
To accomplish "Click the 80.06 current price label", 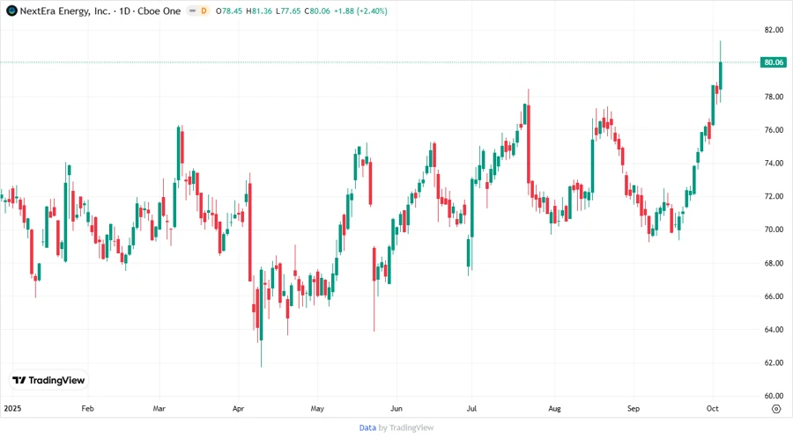I will pyautogui.click(x=774, y=62).
